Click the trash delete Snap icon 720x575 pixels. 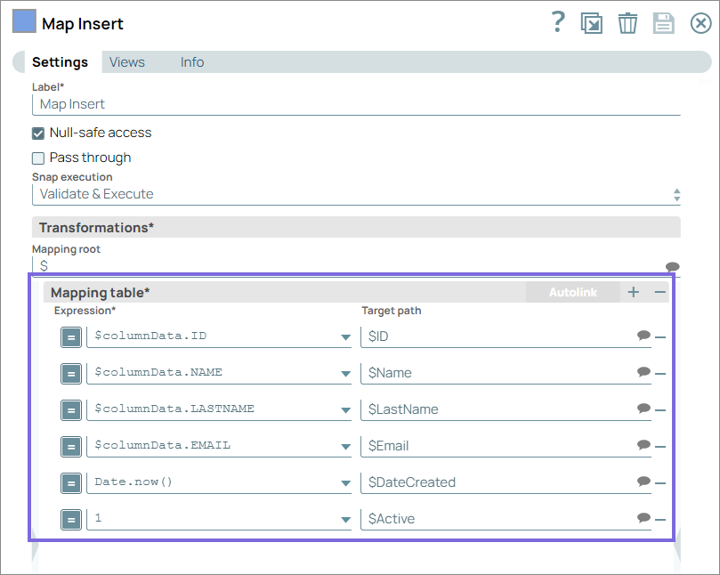point(628,23)
